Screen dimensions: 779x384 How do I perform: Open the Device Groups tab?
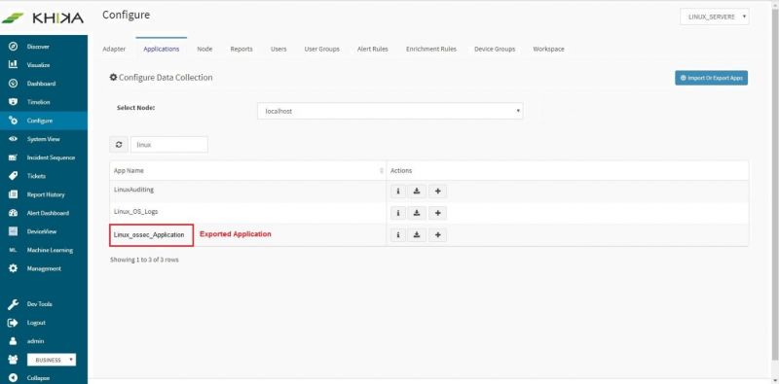point(495,50)
